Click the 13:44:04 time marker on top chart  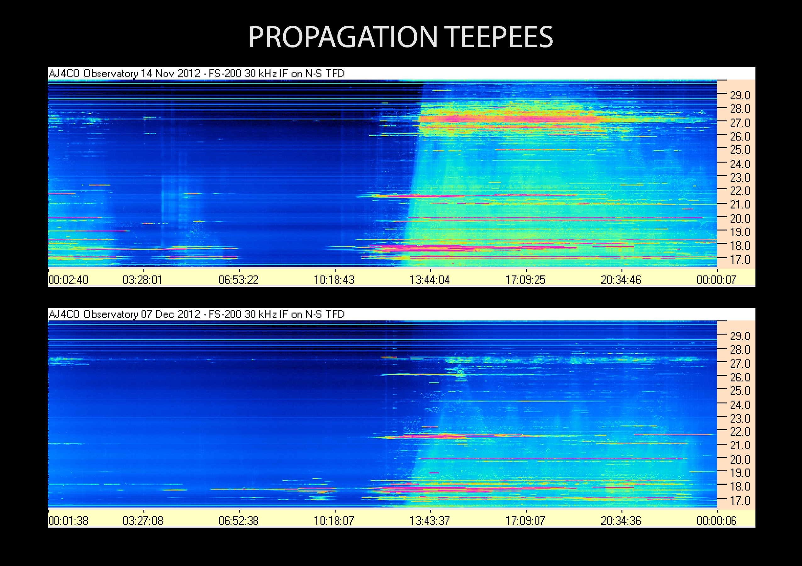(429, 280)
